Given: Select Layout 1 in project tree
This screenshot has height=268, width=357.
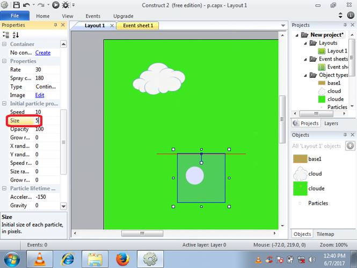Looking at the screenshot, I should click(337, 51).
